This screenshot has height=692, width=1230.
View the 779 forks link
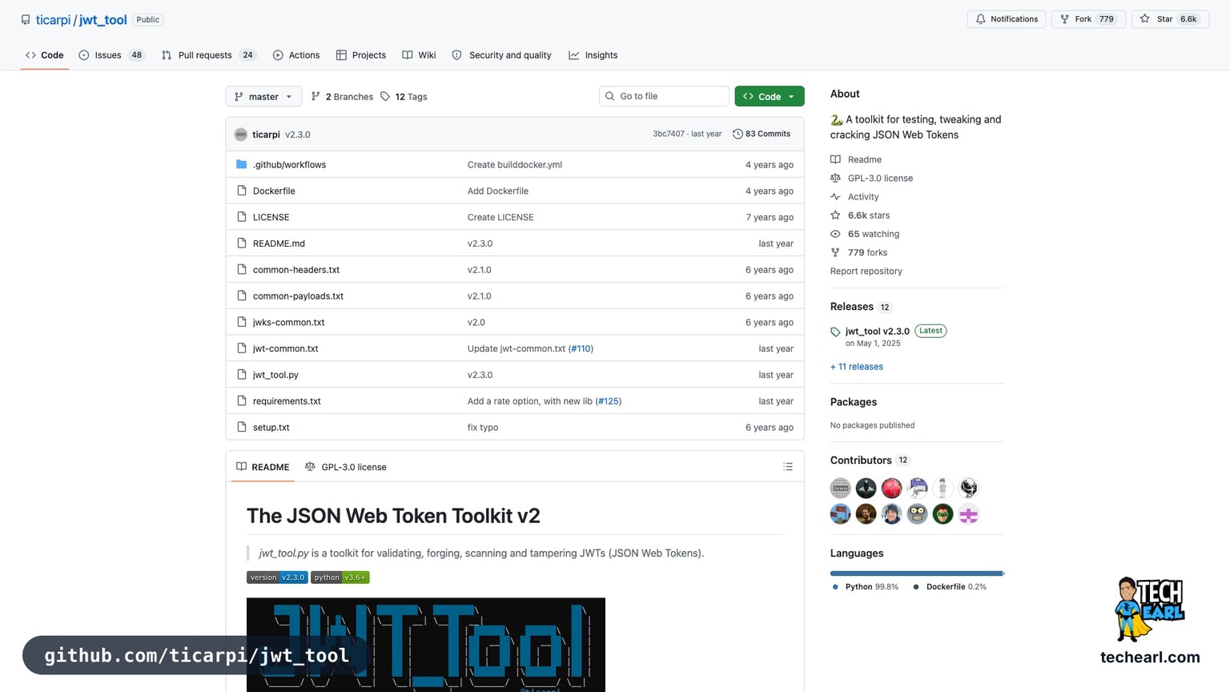(859, 252)
